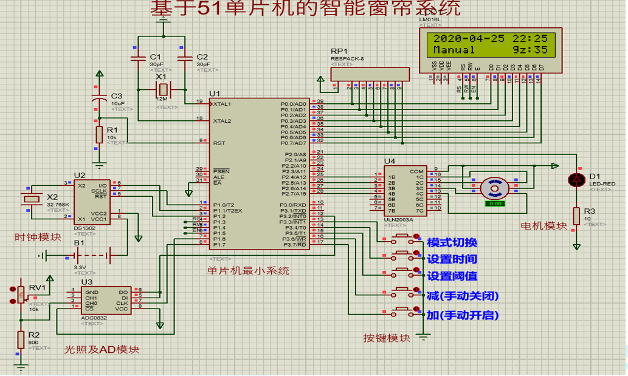Click the stepper motor symbol
Screen dimensions: 628x376
(495, 188)
